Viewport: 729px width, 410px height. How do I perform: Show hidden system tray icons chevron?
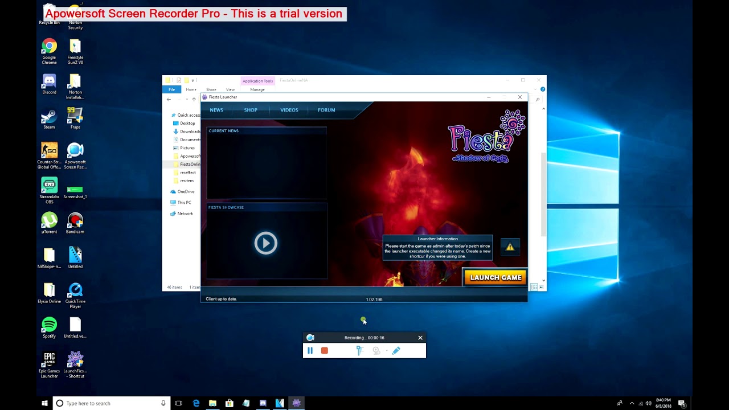point(632,403)
